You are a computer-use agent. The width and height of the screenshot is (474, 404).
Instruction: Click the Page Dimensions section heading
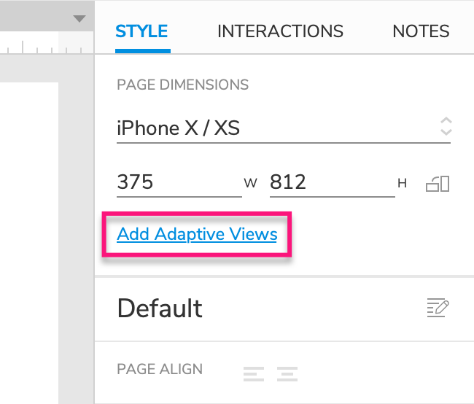(182, 85)
